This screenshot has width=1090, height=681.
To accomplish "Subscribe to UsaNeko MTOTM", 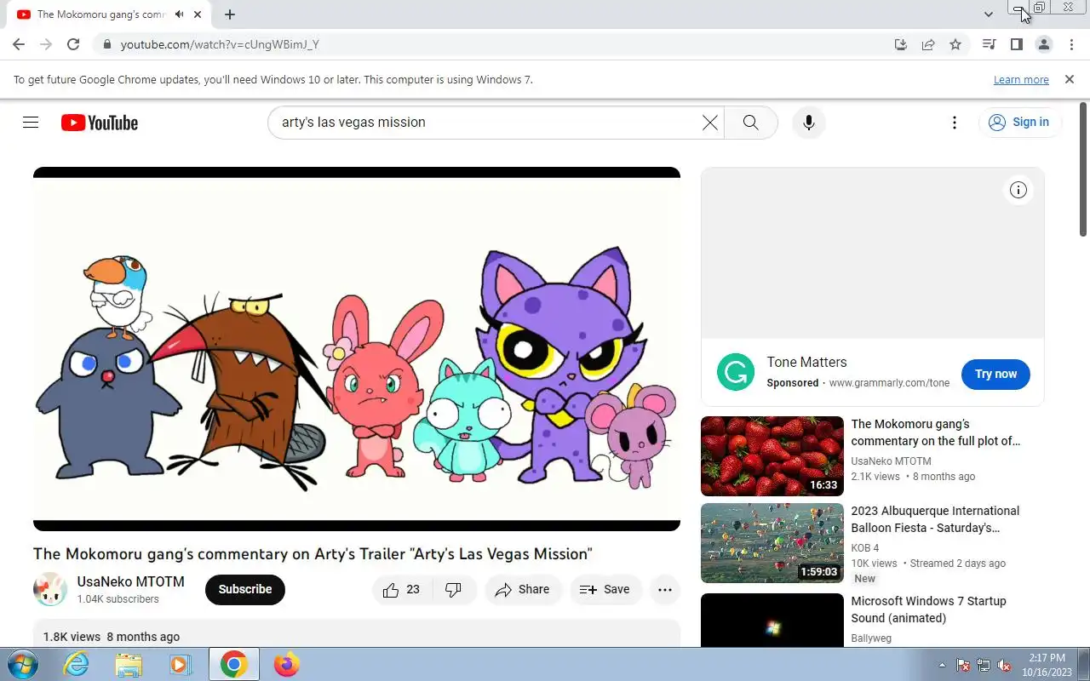I will point(245,589).
